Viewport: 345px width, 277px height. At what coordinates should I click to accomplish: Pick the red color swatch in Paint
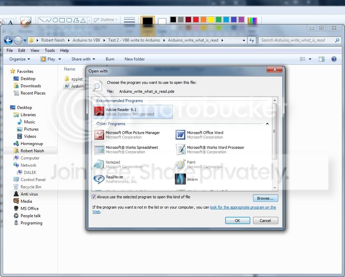coord(196,20)
